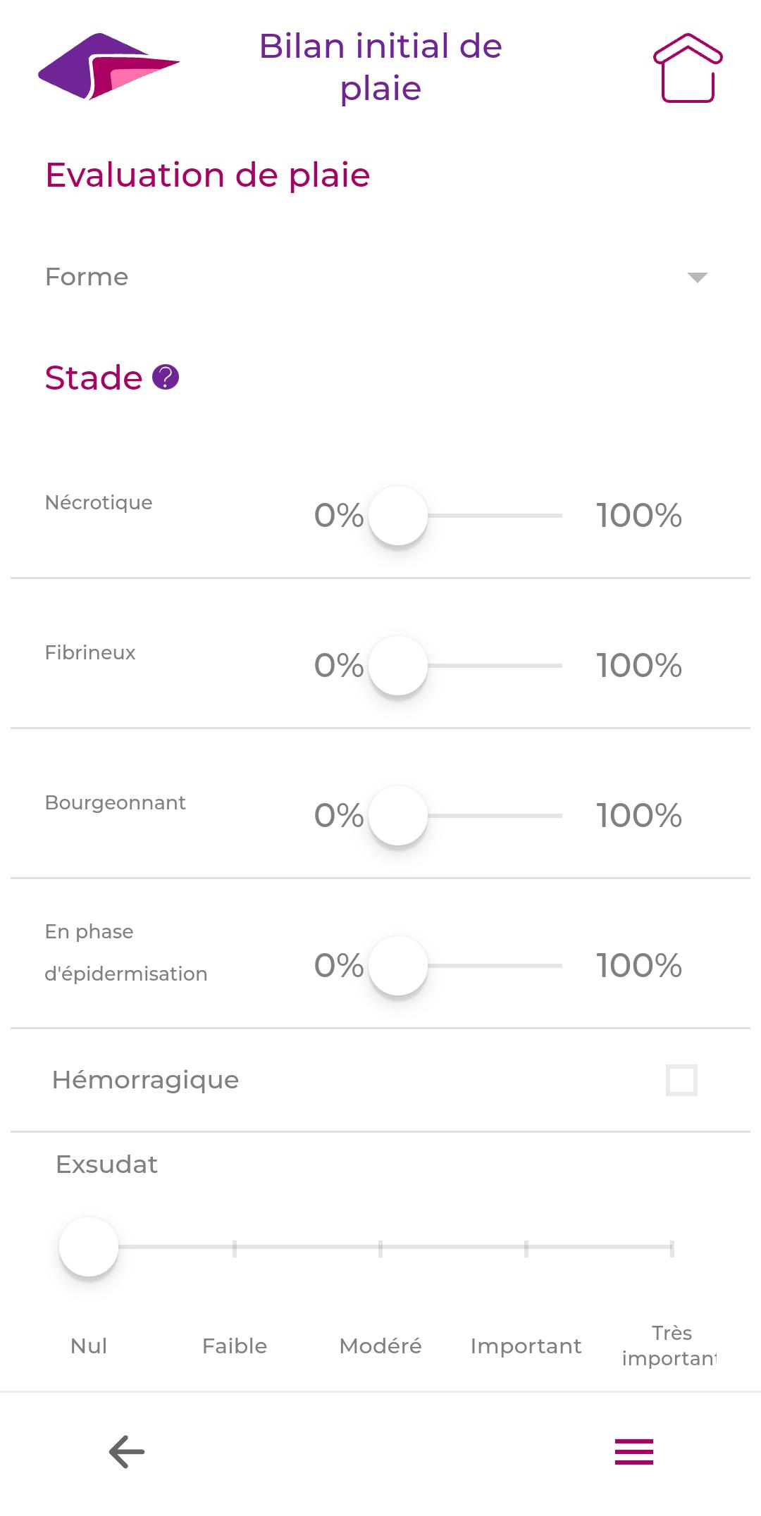Go back with the left arrow
The width and height of the screenshot is (761, 1516).
pos(127,1452)
